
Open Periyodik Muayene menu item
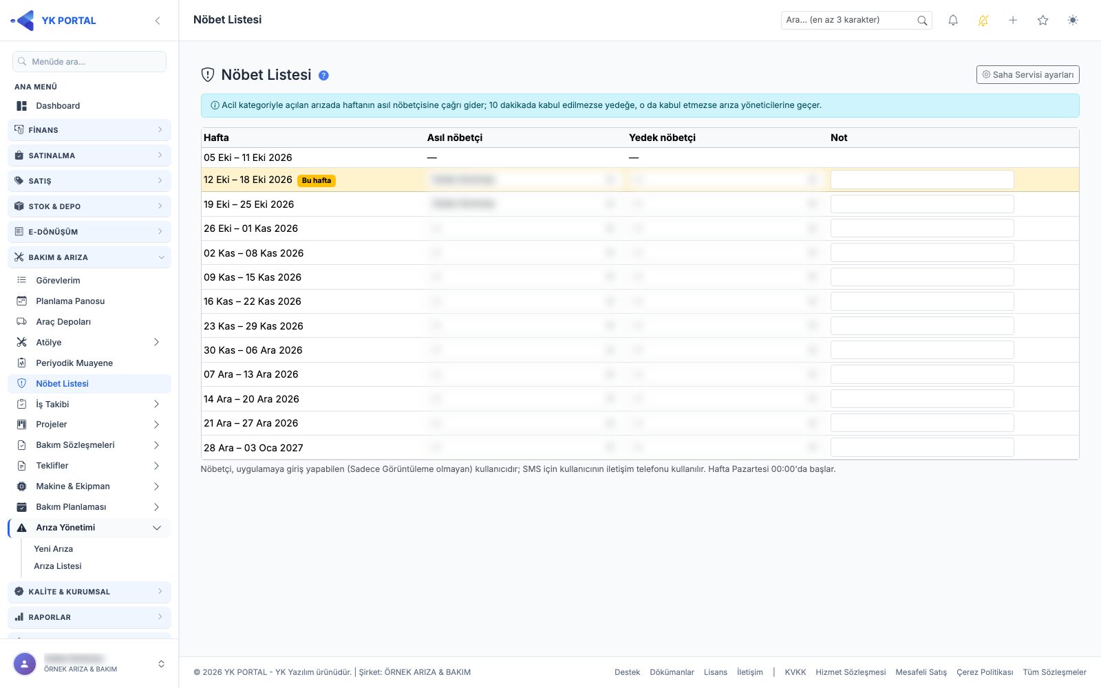[x=89, y=363]
